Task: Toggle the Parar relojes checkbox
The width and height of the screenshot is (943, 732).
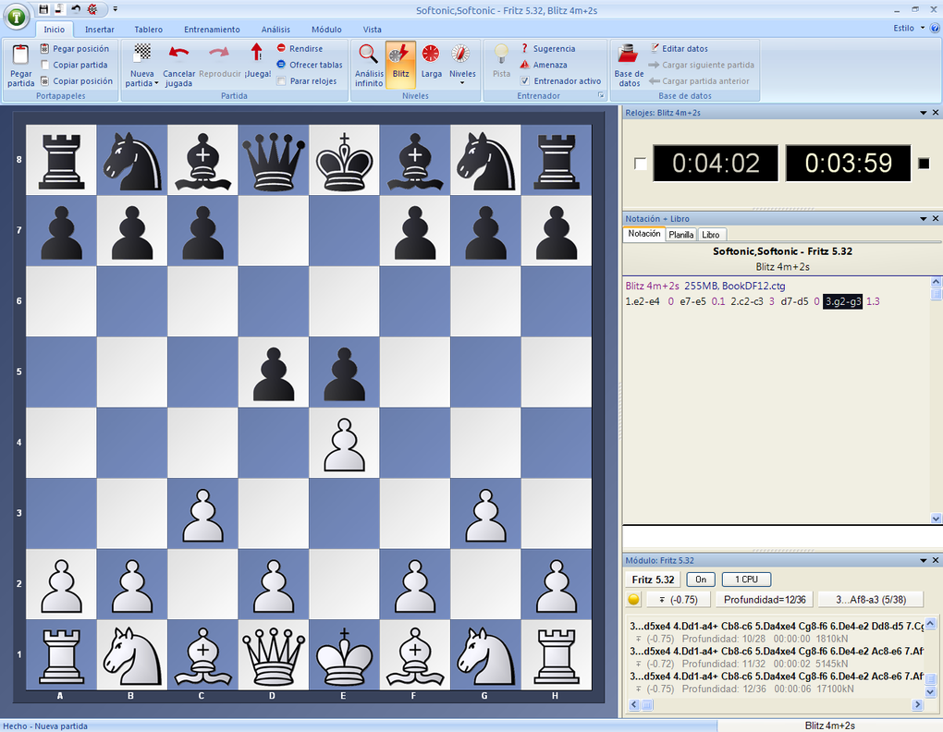Action: 281,81
